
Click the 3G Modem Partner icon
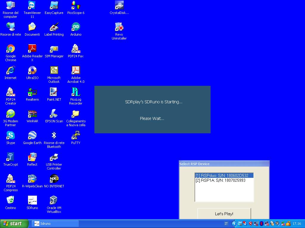(10, 114)
